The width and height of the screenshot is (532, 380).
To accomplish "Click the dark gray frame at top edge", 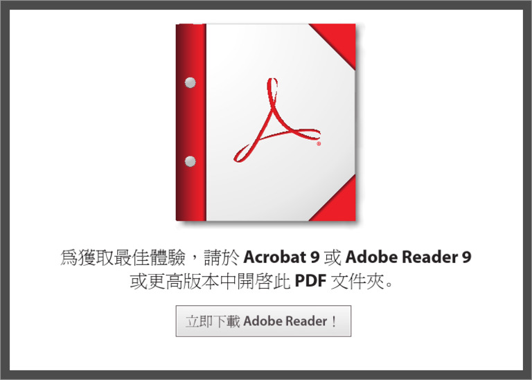I will [x=266, y=5].
